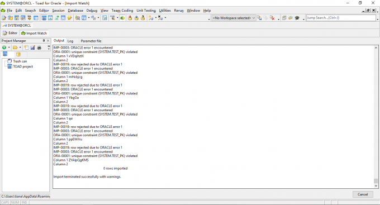Click 'Import terminated successfully with warnings.' line
380x205 pixels.
point(87,177)
